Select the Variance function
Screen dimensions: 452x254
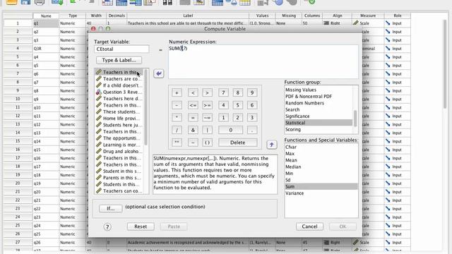[321, 193]
